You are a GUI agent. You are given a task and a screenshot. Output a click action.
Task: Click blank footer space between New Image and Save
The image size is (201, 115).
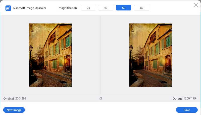(100, 110)
